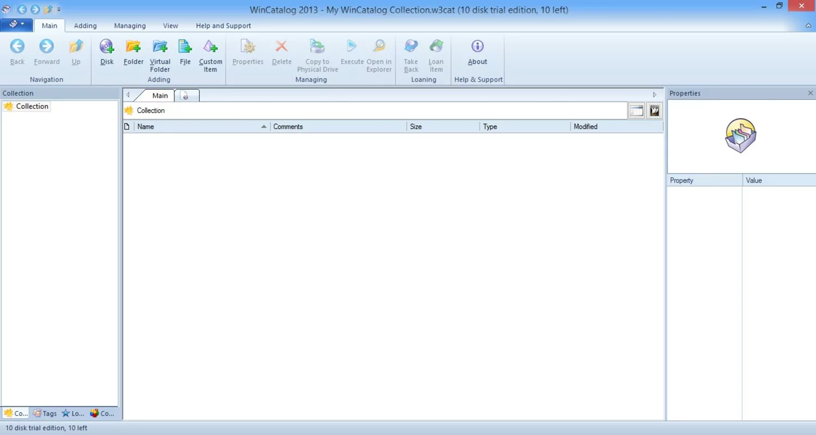Open the application menu dropdown
Image resolution: width=816 pixels, height=435 pixels.
pos(16,24)
